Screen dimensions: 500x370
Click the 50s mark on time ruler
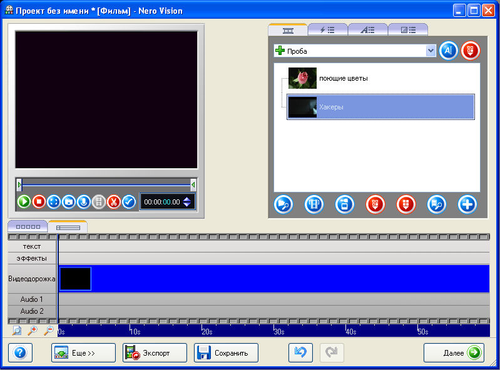pos(423,331)
